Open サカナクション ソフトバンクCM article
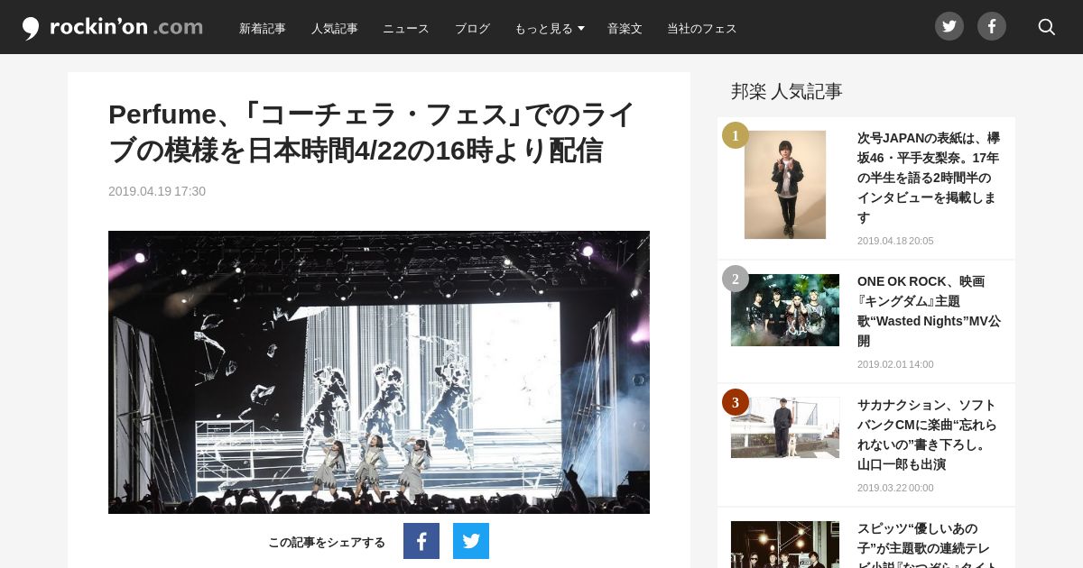 click(927, 435)
